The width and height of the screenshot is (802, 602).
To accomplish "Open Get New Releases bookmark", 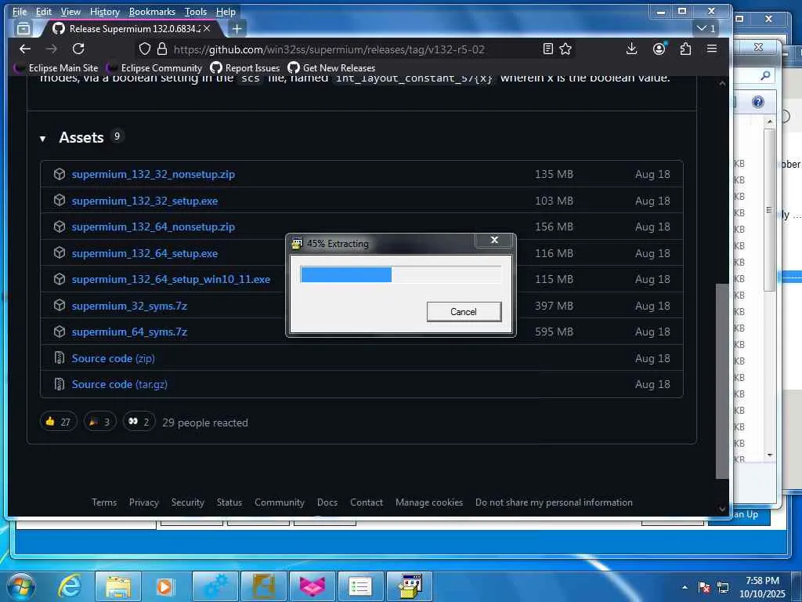I will point(331,68).
